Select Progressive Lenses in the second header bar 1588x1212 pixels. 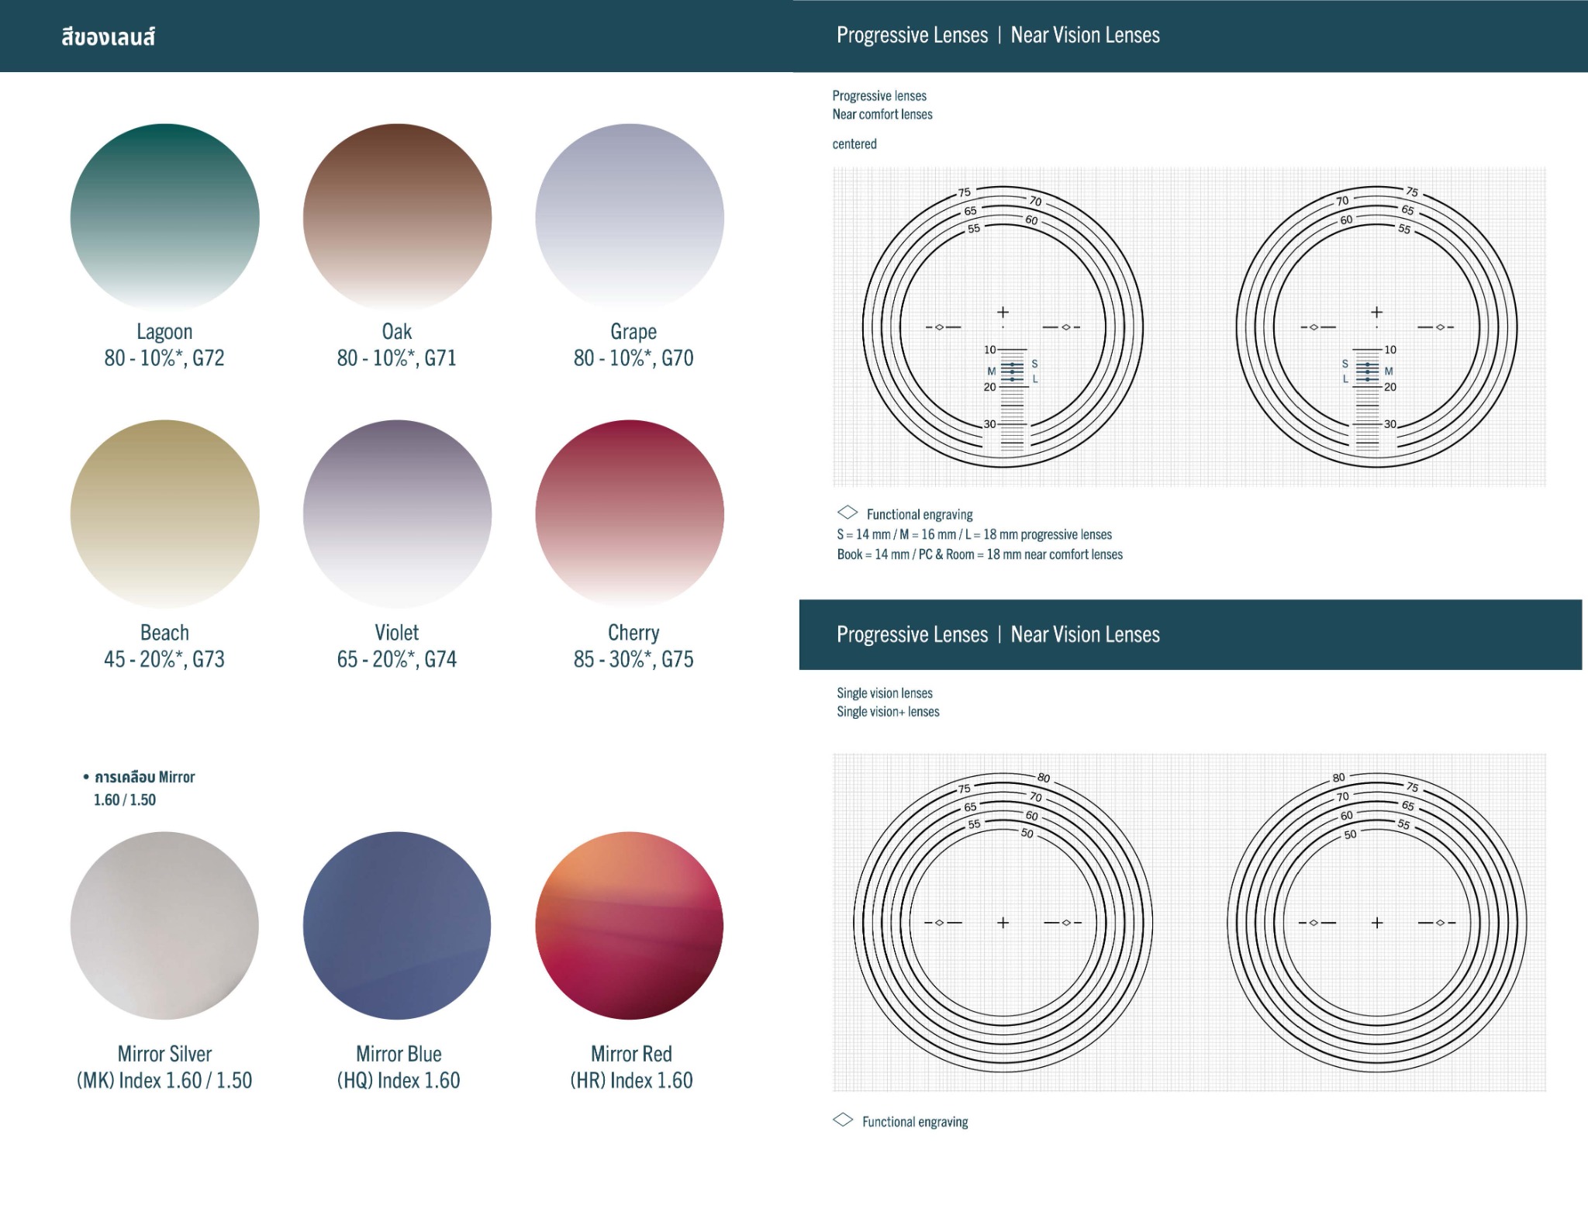click(x=912, y=634)
